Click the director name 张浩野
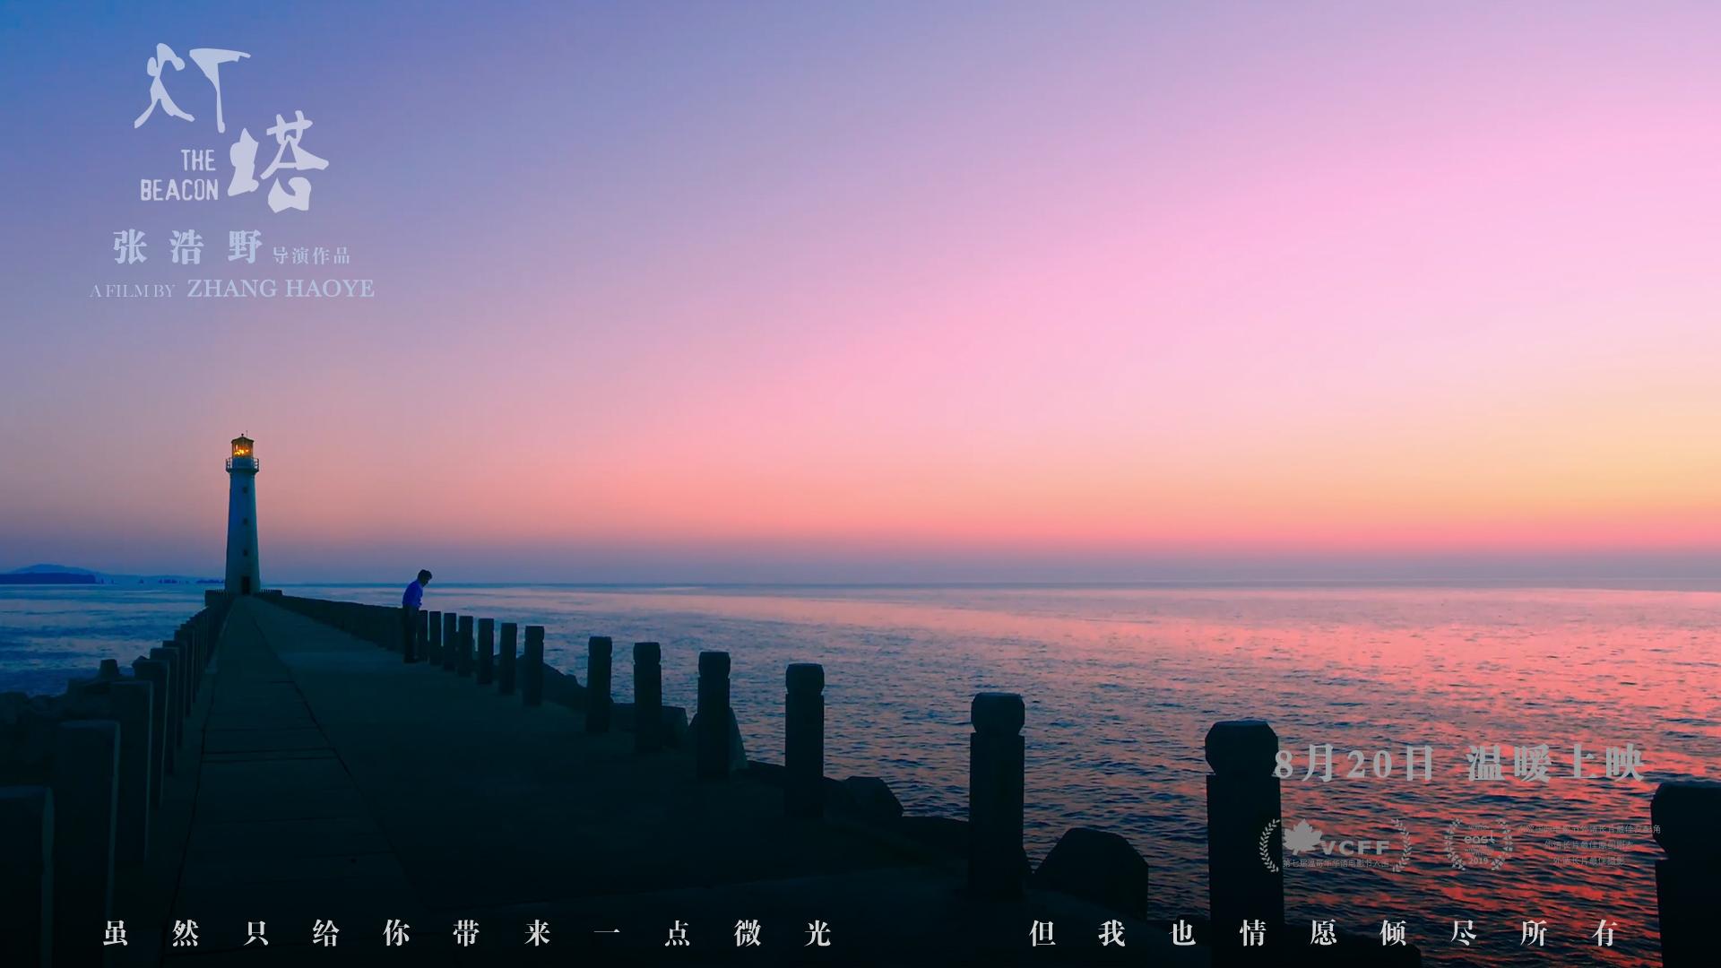This screenshot has width=1721, height=968. (187, 247)
